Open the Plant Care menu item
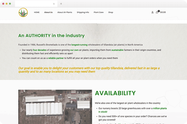Image resolution: width=187 pixels, height=124 pixels. [x=99, y=12]
